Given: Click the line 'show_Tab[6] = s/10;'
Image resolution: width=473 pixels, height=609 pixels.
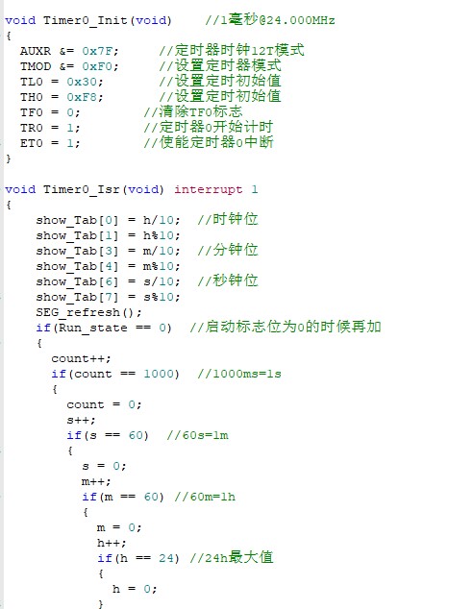Looking at the screenshot, I should pyautogui.click(x=108, y=281).
